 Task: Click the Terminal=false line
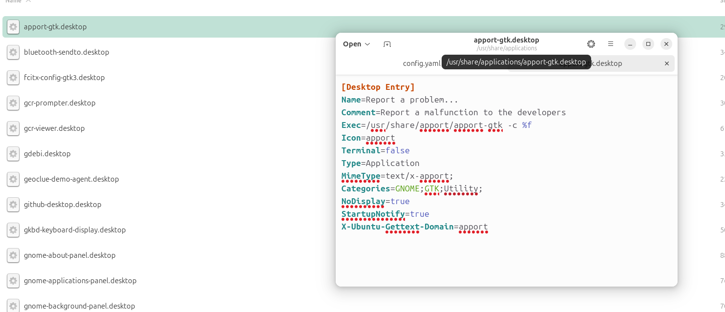pyautogui.click(x=376, y=150)
